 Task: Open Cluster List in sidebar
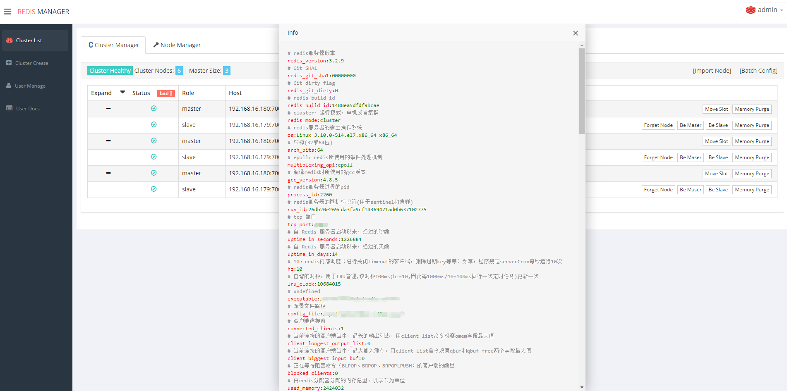pos(35,41)
